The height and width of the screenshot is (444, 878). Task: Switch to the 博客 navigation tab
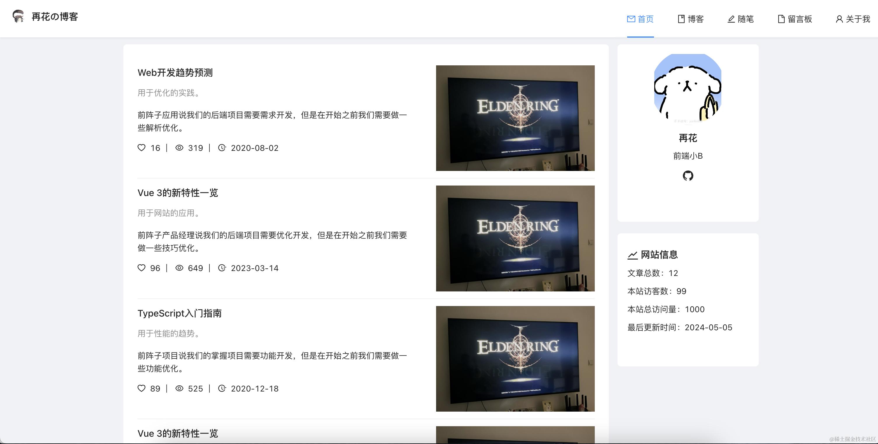click(x=690, y=19)
